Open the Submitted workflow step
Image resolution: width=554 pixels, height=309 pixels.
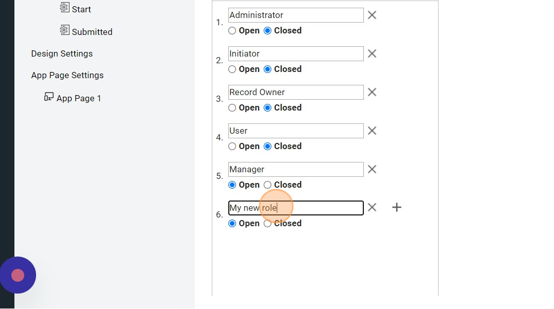coord(92,32)
